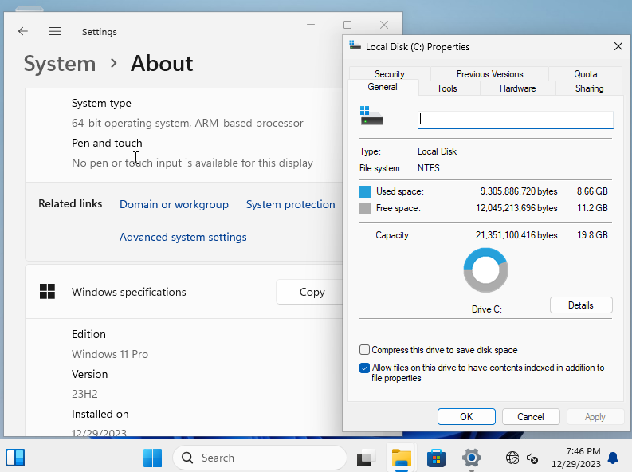Image resolution: width=632 pixels, height=472 pixels.
Task: Uncheck Allow files to have contents indexed
Action: 365,368
